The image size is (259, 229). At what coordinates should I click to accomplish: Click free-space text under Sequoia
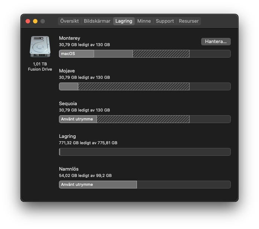pos(84,110)
